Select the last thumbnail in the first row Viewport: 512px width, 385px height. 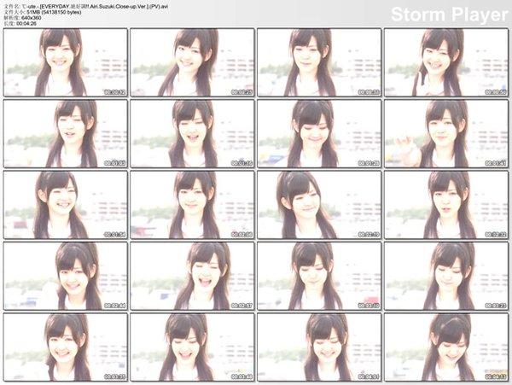point(445,62)
